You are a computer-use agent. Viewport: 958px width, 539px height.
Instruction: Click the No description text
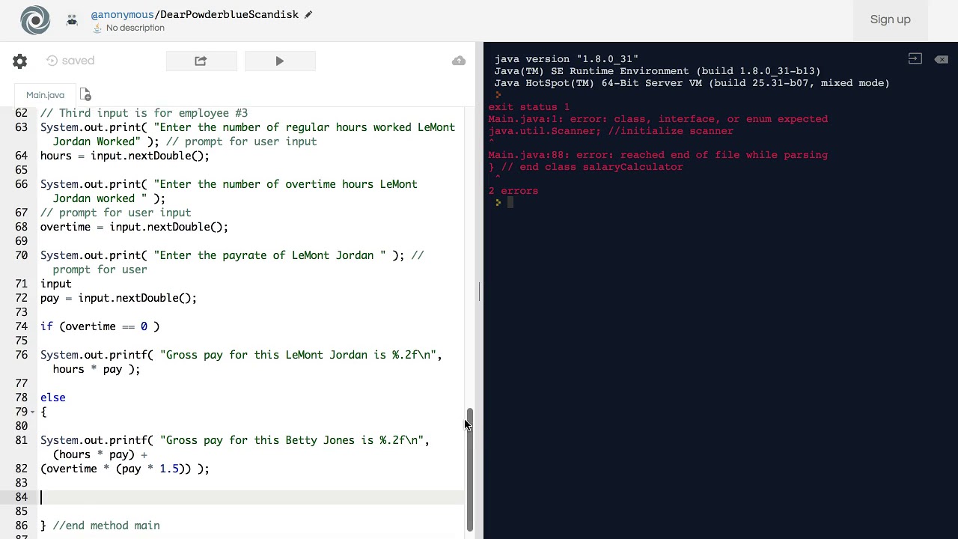coord(135,28)
